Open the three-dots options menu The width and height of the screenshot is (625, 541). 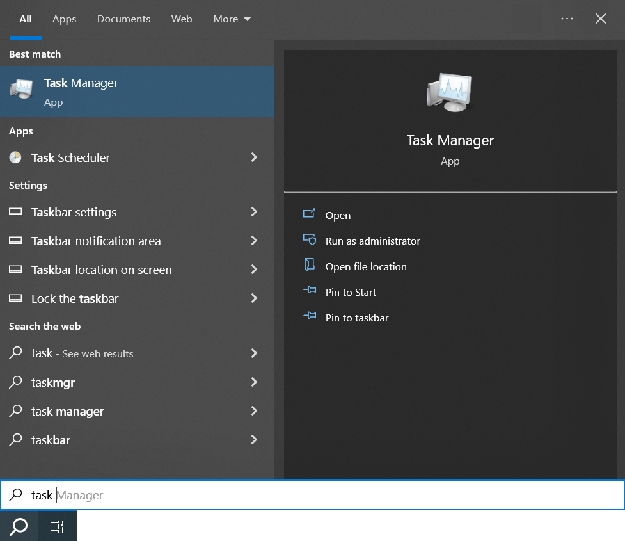(567, 19)
